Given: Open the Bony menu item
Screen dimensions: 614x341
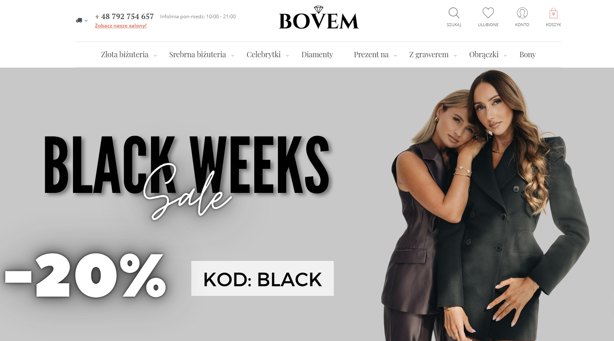Looking at the screenshot, I should (x=527, y=55).
